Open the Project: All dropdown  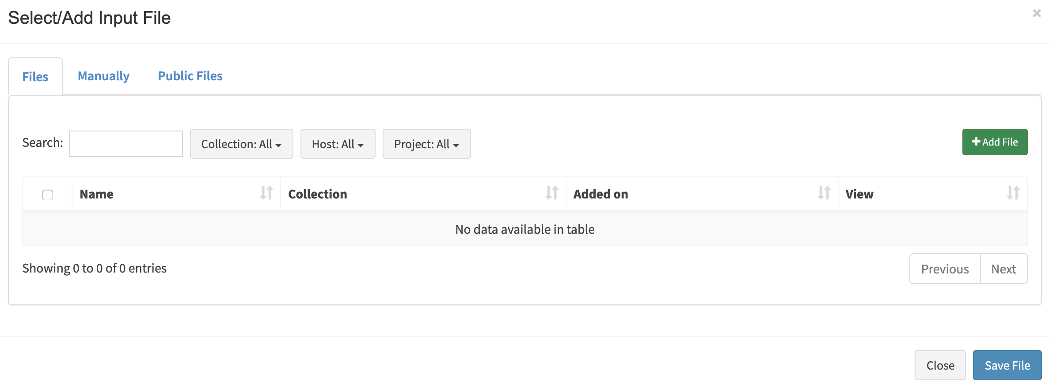[426, 144]
